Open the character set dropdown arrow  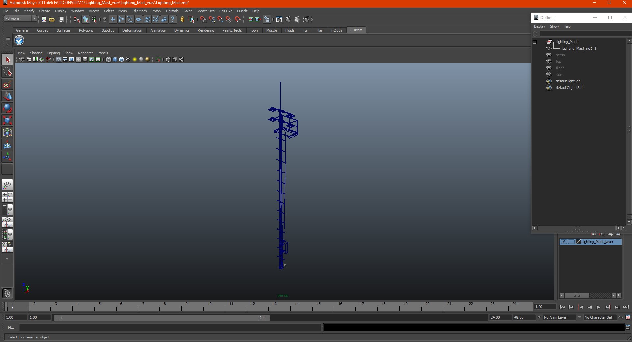click(x=579, y=317)
